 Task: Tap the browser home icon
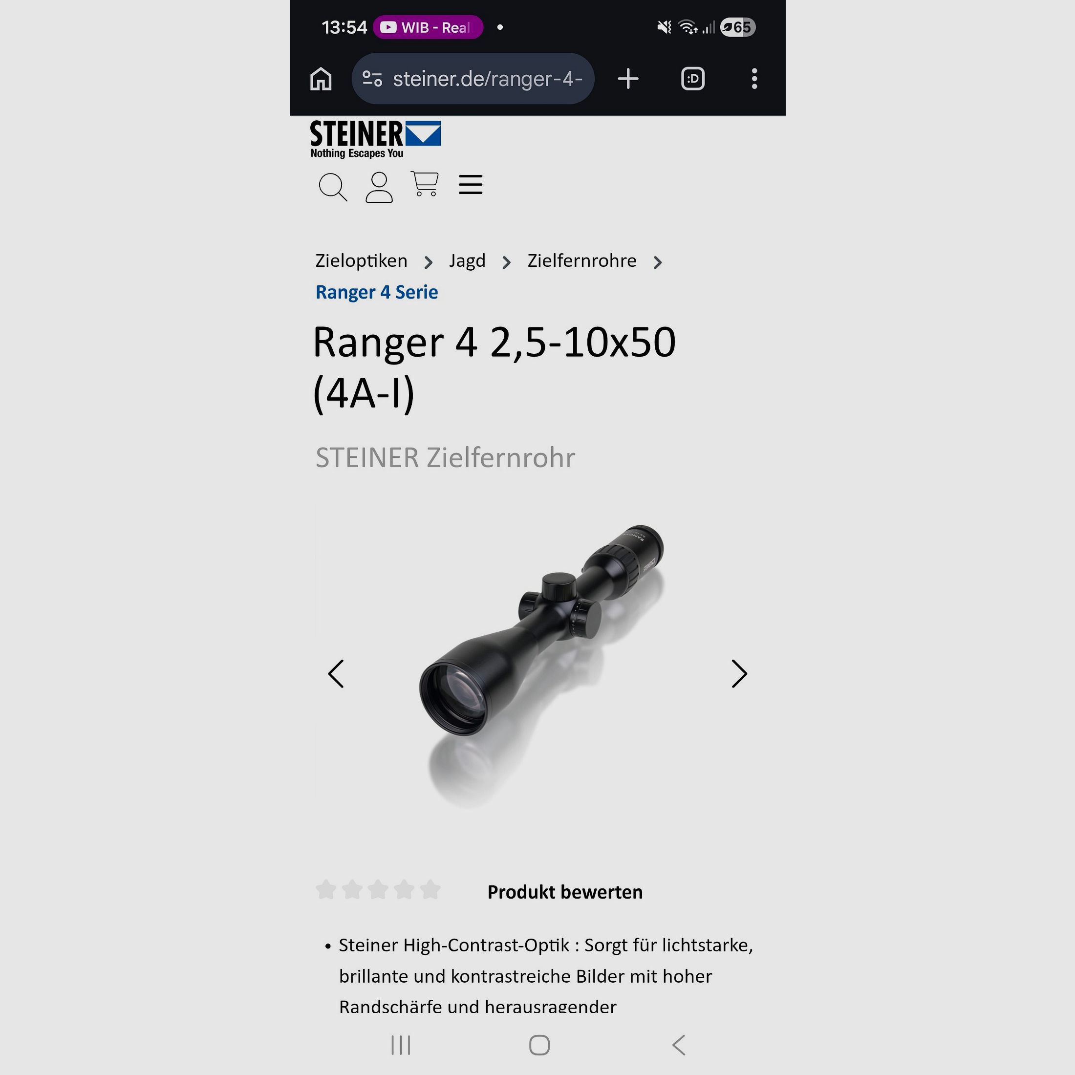[x=321, y=79]
